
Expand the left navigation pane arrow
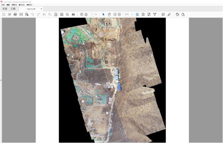(1, 81)
